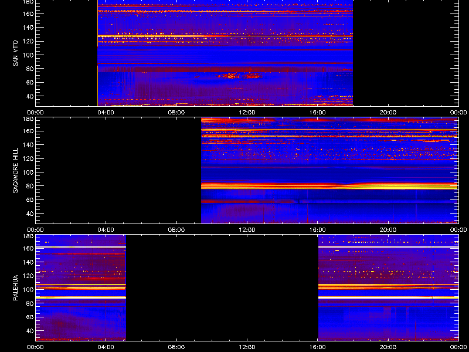The height and width of the screenshot is (352, 469).
Task: Pick the 20:00 label under Palehua plot
Action: pos(388,347)
